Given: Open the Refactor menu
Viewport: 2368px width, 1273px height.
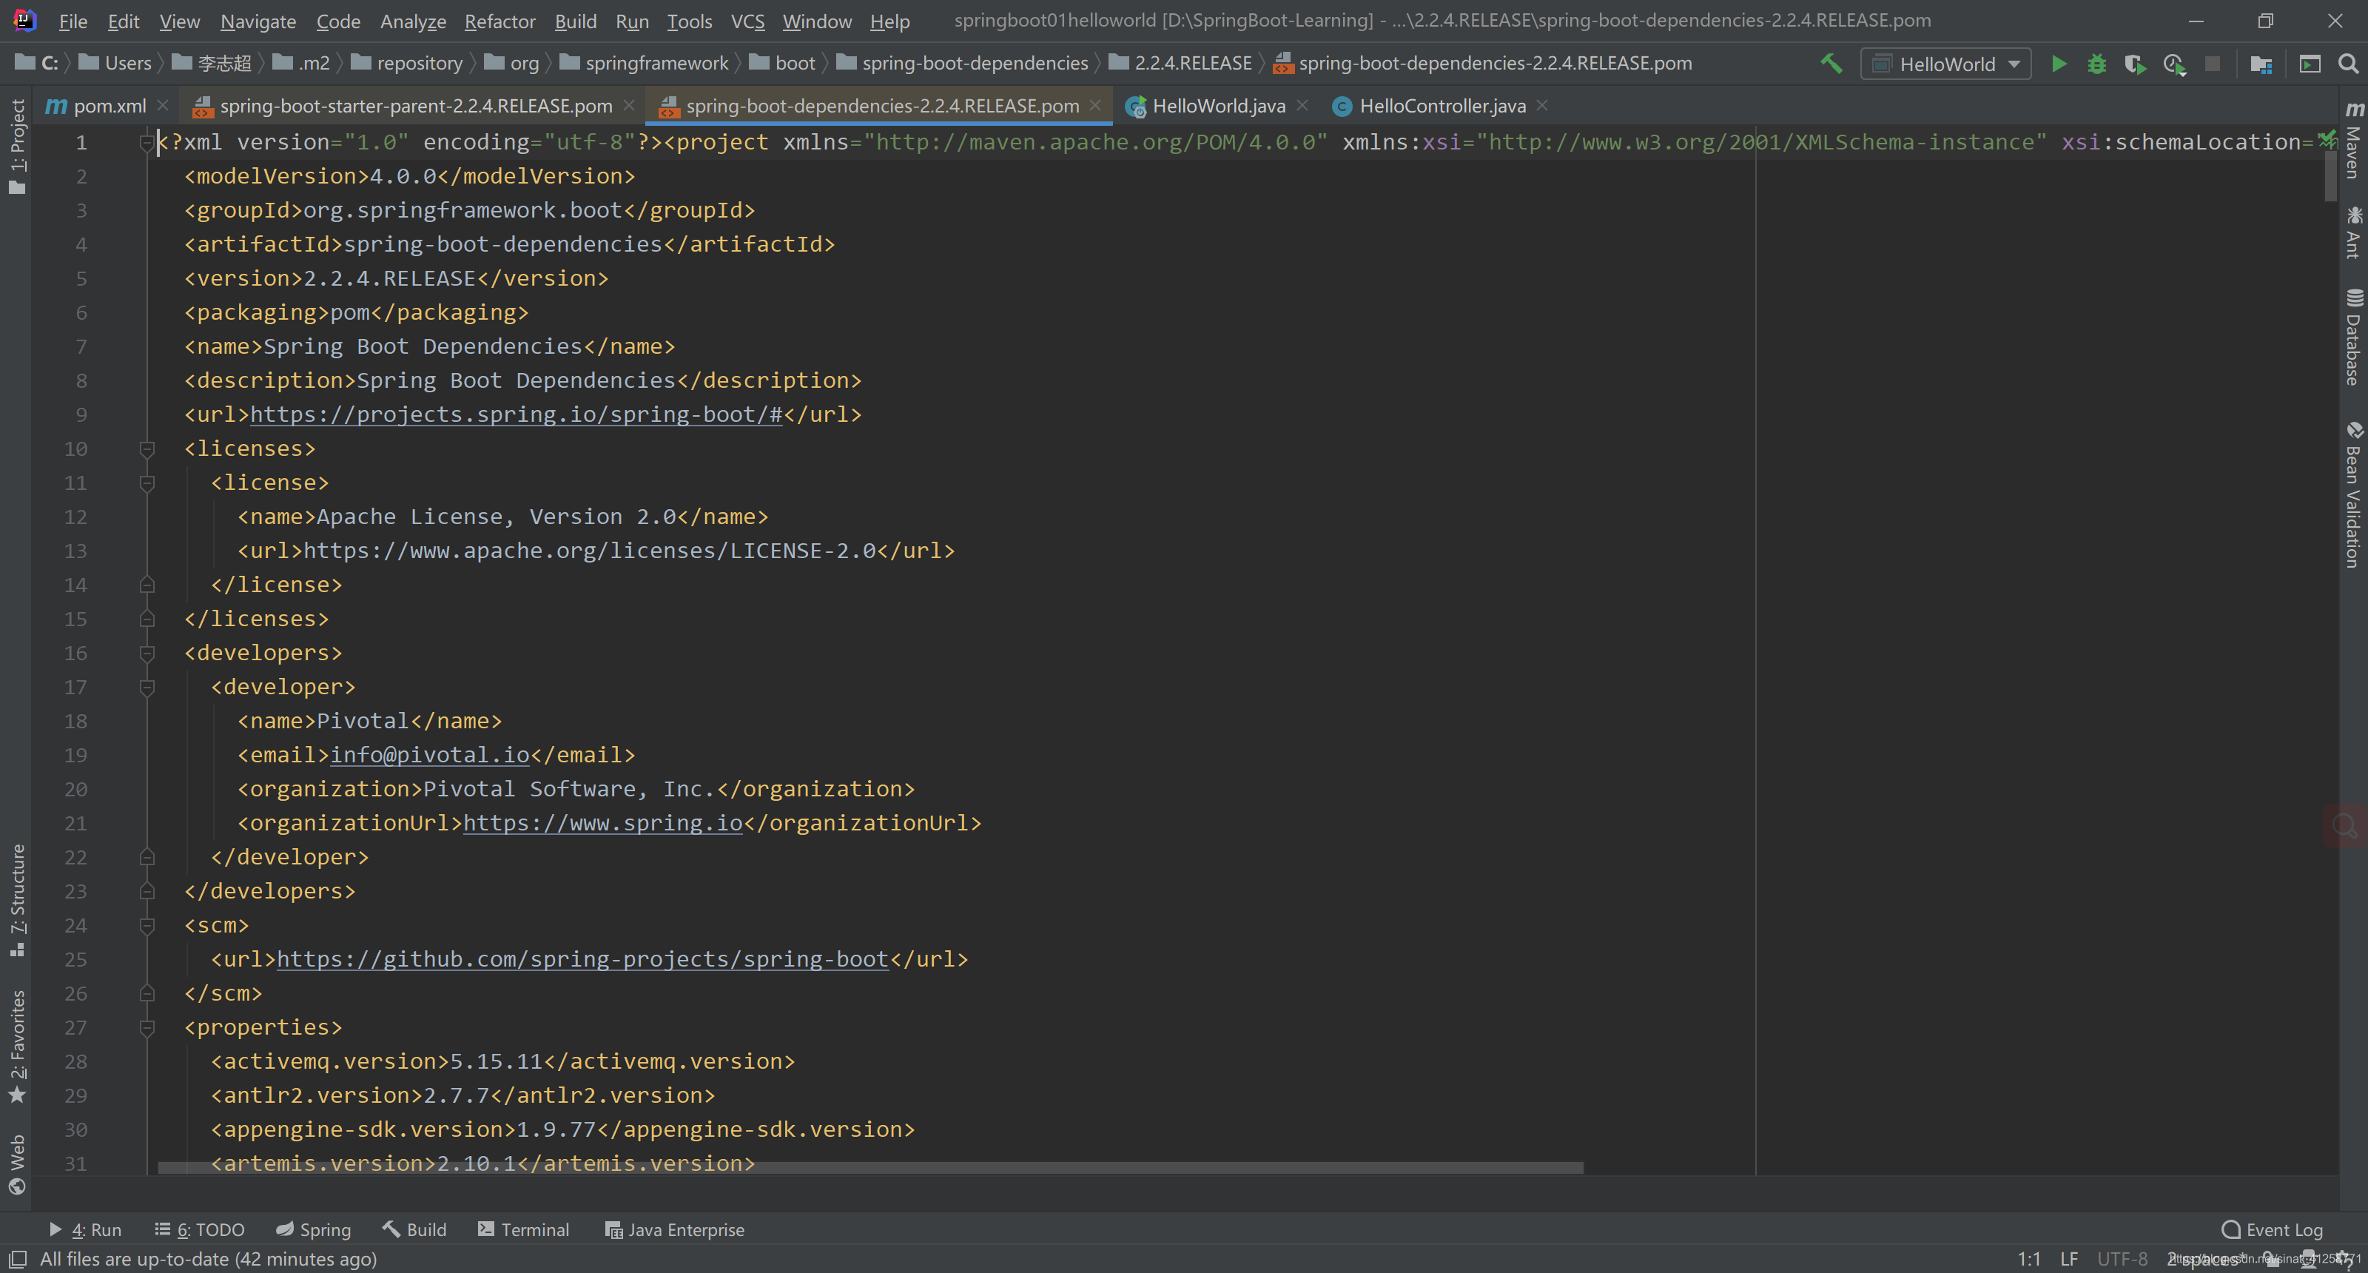Looking at the screenshot, I should tap(499, 21).
